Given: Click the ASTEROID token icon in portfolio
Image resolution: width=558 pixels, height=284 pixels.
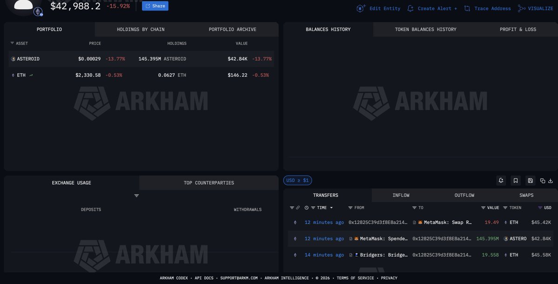Looking at the screenshot, I should pyautogui.click(x=13, y=59).
